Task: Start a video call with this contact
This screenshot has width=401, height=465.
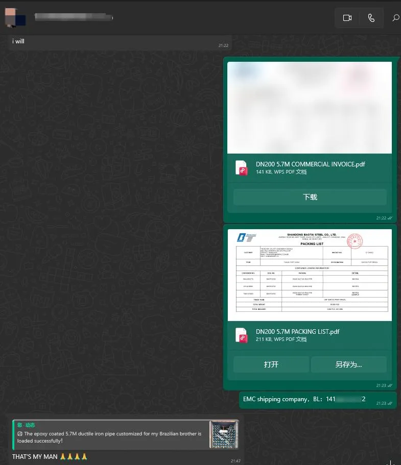Action: tap(347, 18)
